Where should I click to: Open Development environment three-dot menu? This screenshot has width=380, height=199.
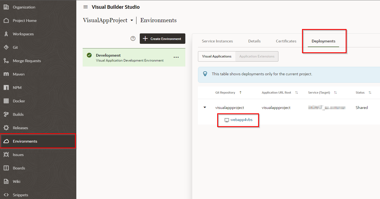click(x=176, y=57)
